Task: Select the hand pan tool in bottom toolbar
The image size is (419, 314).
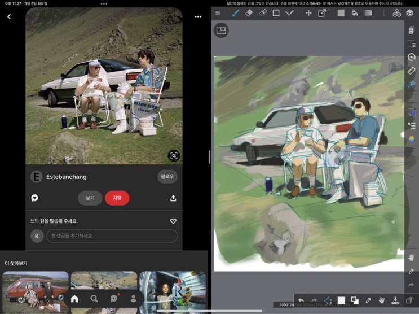Action: [x=382, y=300]
